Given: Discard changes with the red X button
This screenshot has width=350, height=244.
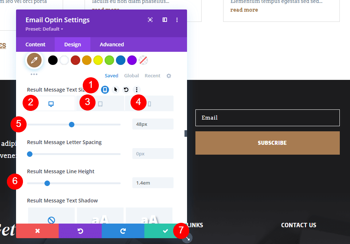Looking at the screenshot, I should (37, 231).
